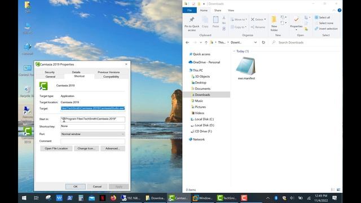Click the Cut scissors icon in Clipboard group
The width and height of the screenshot is (361, 203).
[x=224, y=17]
